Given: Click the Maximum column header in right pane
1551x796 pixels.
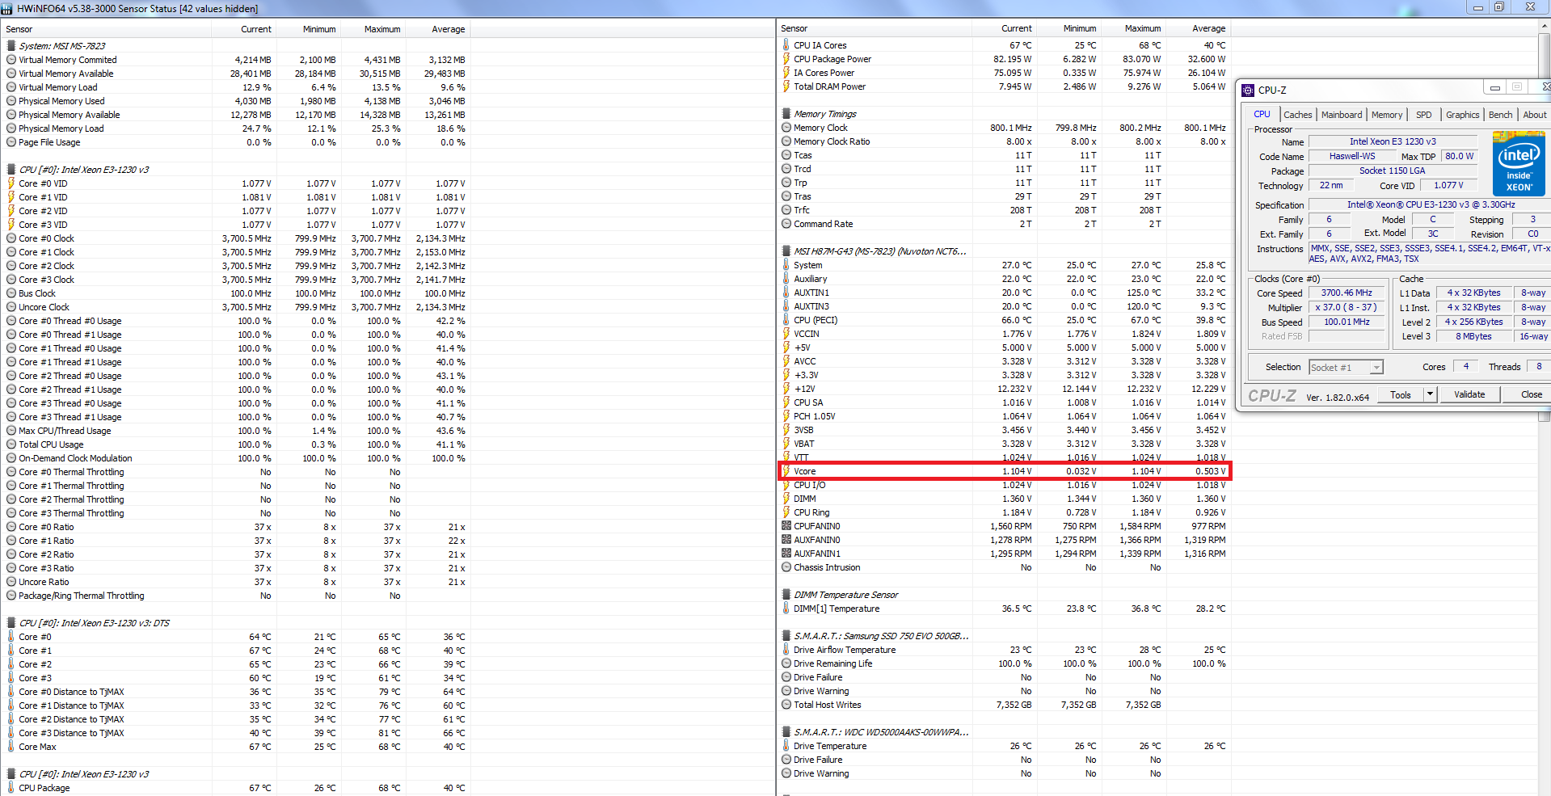Looking at the screenshot, I should (1134, 28).
